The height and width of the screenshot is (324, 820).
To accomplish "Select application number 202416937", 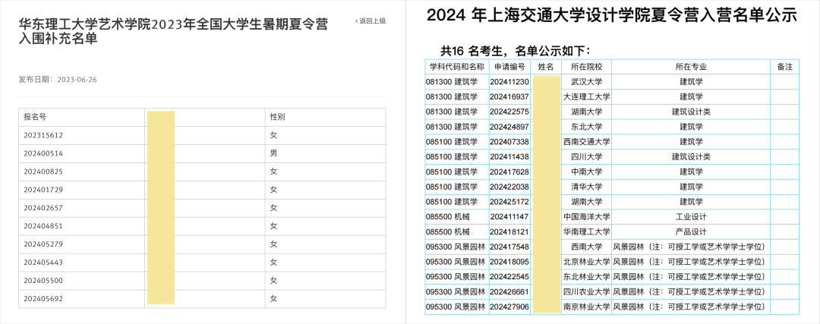I will click(x=510, y=96).
